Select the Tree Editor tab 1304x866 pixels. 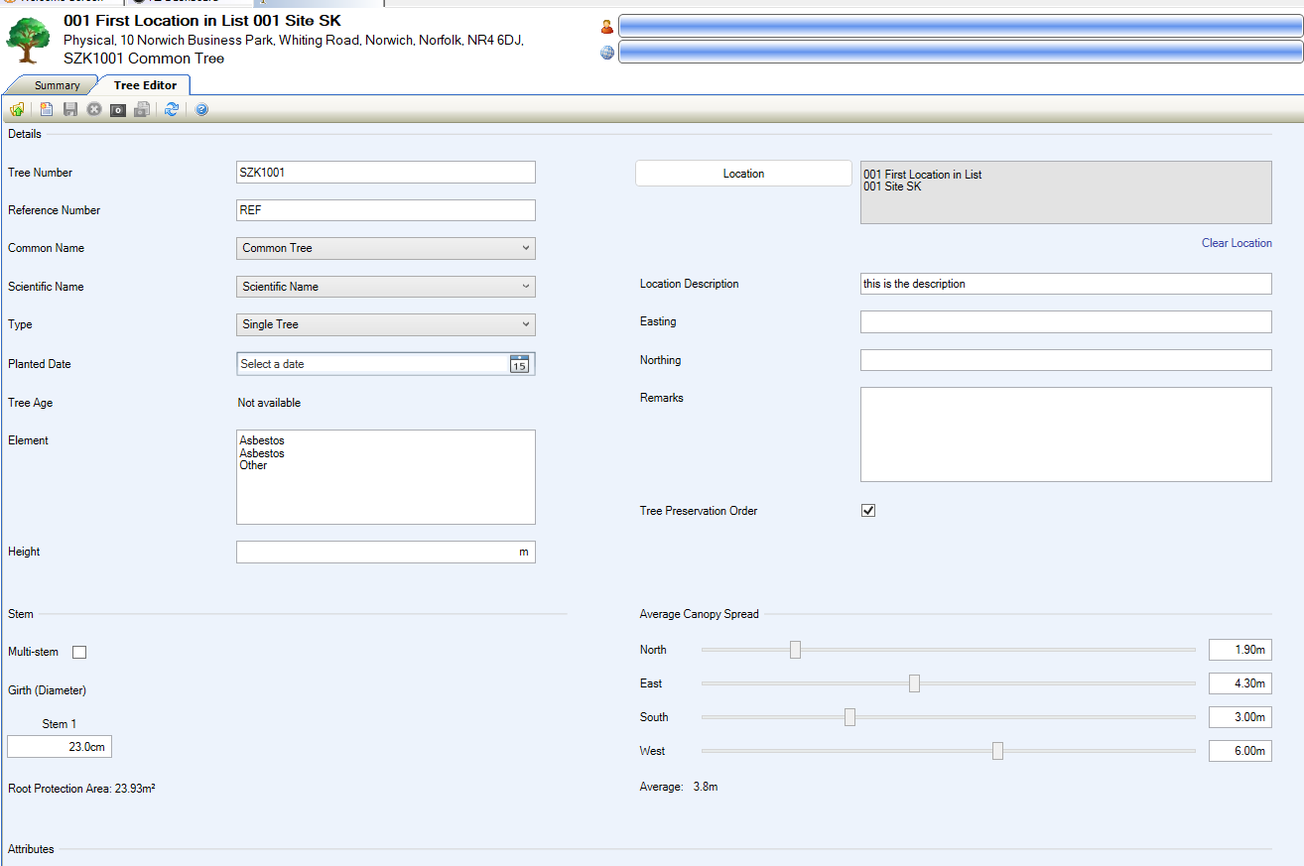click(145, 85)
